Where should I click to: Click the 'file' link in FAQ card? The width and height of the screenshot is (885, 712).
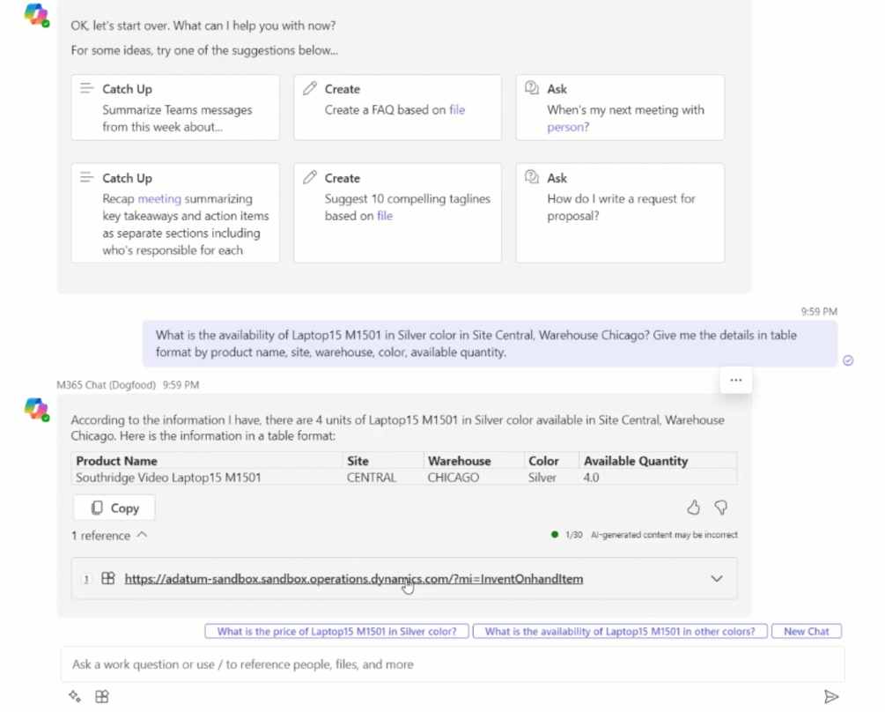tap(457, 109)
